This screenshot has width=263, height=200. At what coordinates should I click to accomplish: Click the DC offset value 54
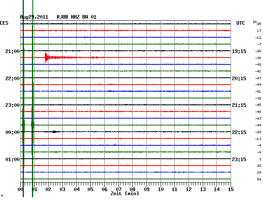click(259, 179)
